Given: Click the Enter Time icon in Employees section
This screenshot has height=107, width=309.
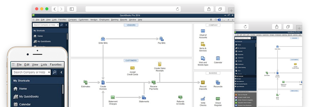Looking at the screenshot, I should pos(277,95).
